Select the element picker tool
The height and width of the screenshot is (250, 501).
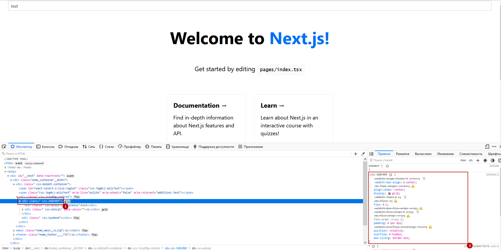4,146
